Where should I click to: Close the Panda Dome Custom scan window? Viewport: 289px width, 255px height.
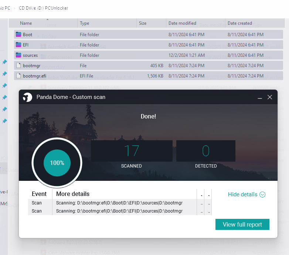tap(270, 97)
